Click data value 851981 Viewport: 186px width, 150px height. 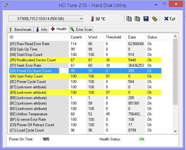tap(134, 103)
